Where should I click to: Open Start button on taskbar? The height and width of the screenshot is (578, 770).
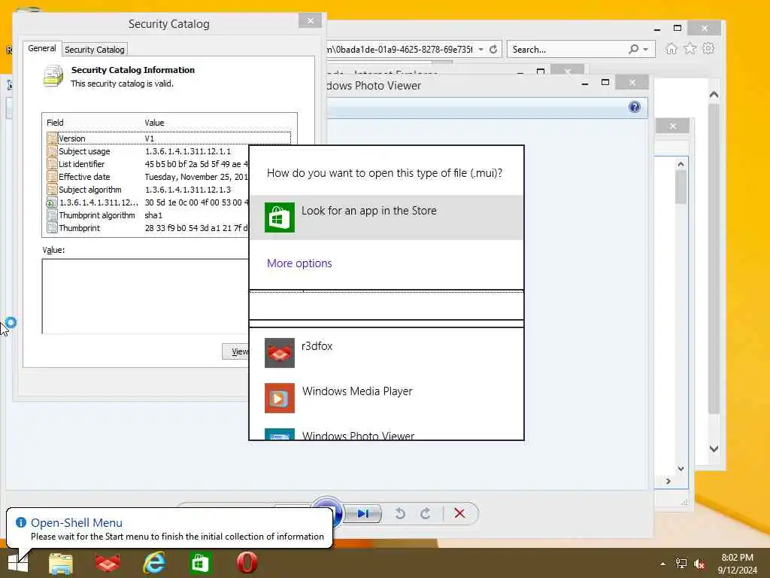(x=18, y=563)
